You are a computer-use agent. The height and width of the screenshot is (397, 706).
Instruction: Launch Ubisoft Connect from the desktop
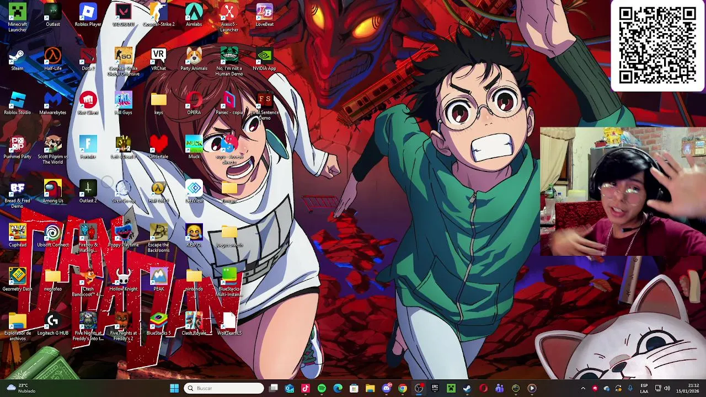[x=53, y=236]
